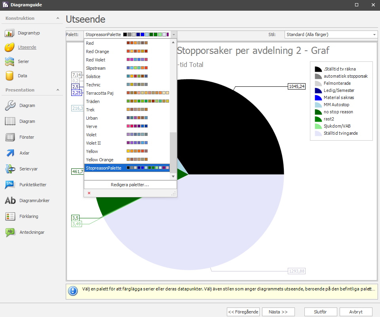The image size is (380, 317).
Task: Choose the Trek palette
Action: [127, 110]
